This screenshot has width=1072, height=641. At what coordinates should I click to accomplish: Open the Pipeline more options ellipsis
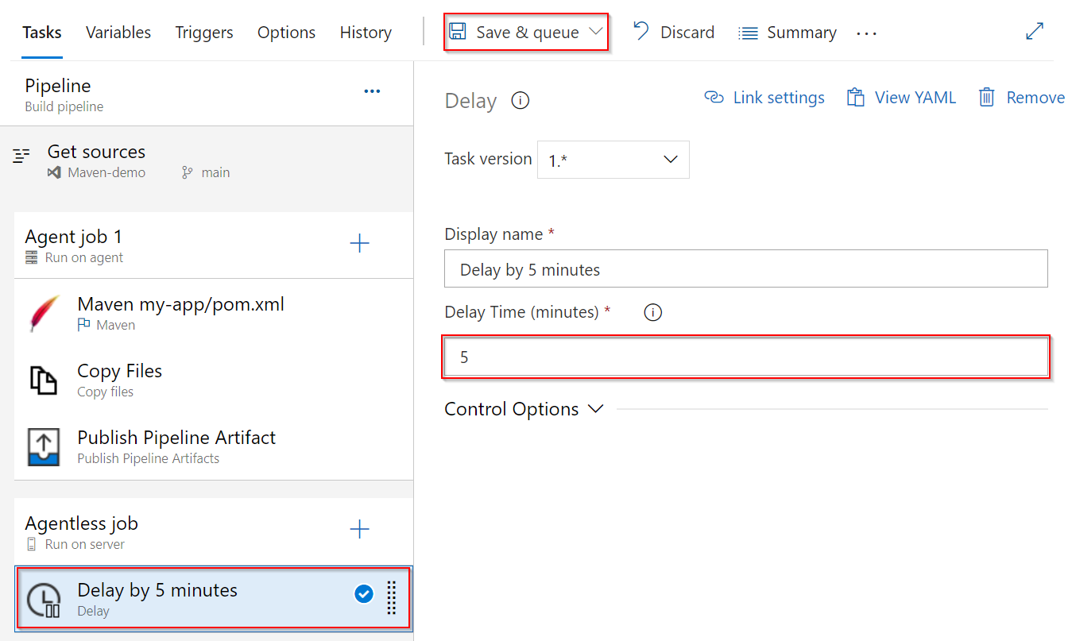[x=372, y=91]
